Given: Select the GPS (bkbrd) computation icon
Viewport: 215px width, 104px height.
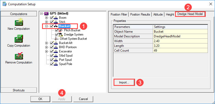Looking at the screenshot, I should [46, 13].
